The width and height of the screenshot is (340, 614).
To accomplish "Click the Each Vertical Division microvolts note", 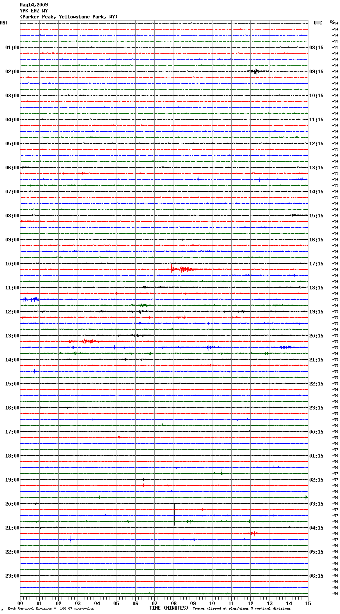I will coord(51,609).
